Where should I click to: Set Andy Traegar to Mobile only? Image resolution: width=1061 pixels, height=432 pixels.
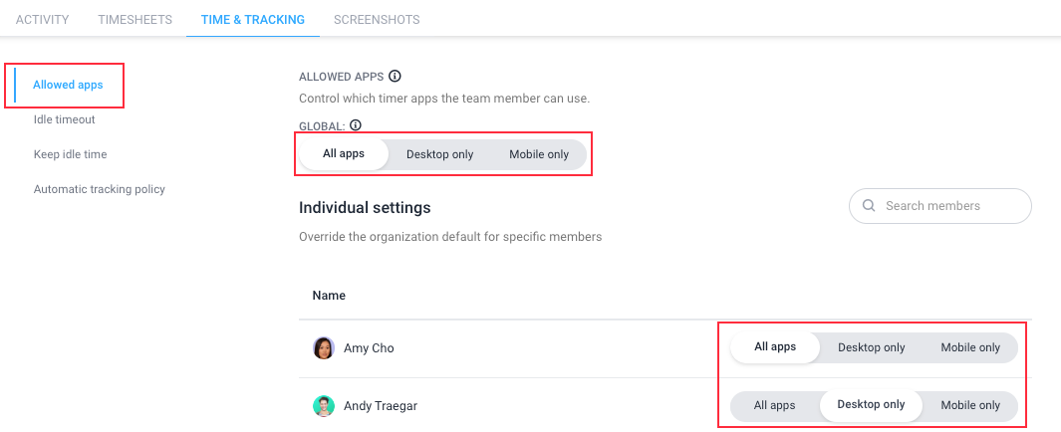(x=970, y=406)
